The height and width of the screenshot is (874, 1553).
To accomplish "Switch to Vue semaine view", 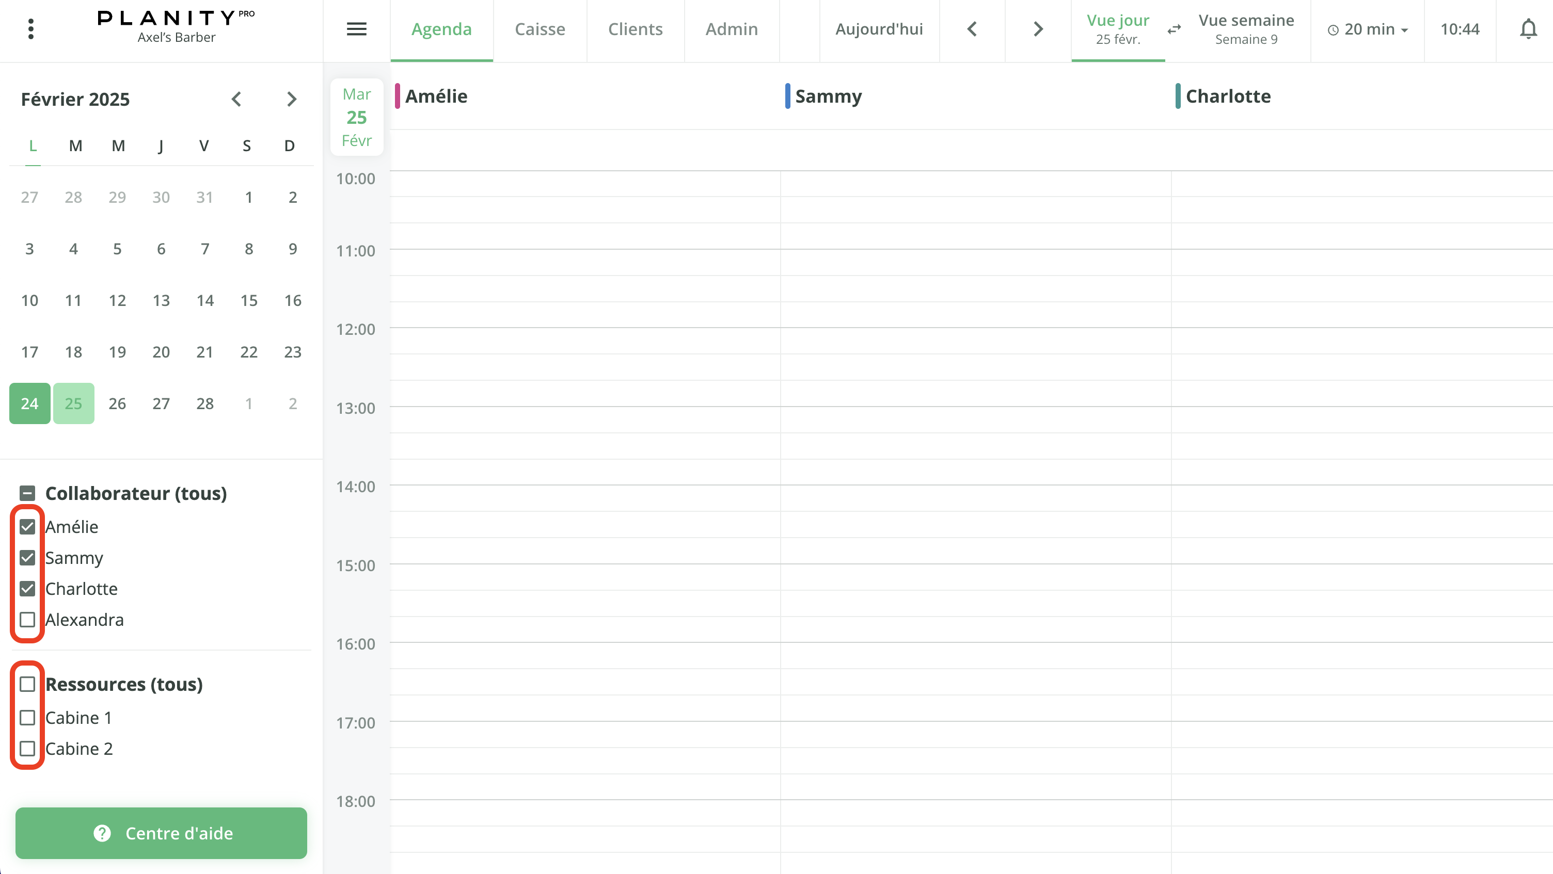I will coord(1245,29).
